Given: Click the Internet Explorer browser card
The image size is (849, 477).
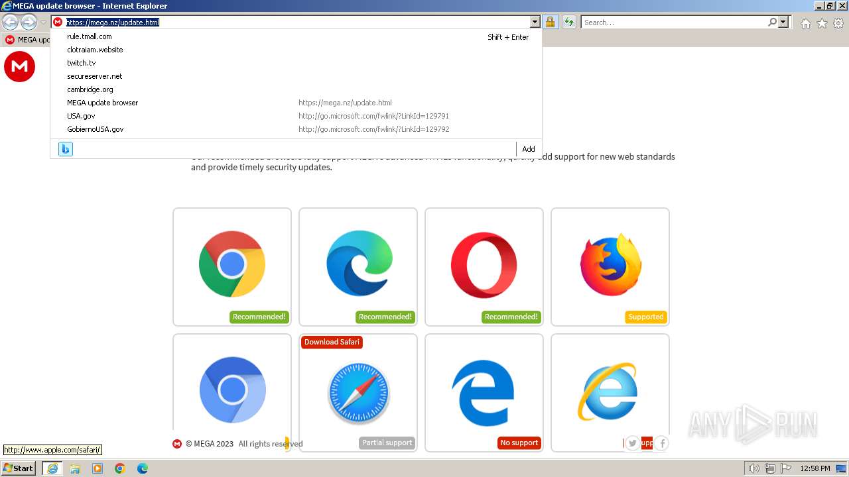Looking at the screenshot, I should tap(610, 393).
